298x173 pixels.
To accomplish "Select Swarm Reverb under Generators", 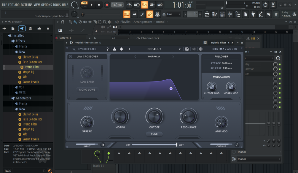I will [x=31, y=139].
